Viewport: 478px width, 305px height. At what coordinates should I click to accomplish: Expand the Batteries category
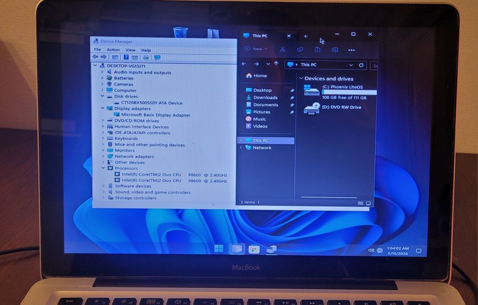102,78
